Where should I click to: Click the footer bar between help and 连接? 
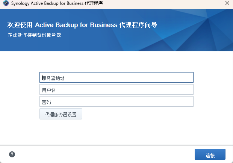pyautogui.click(x=105, y=154)
